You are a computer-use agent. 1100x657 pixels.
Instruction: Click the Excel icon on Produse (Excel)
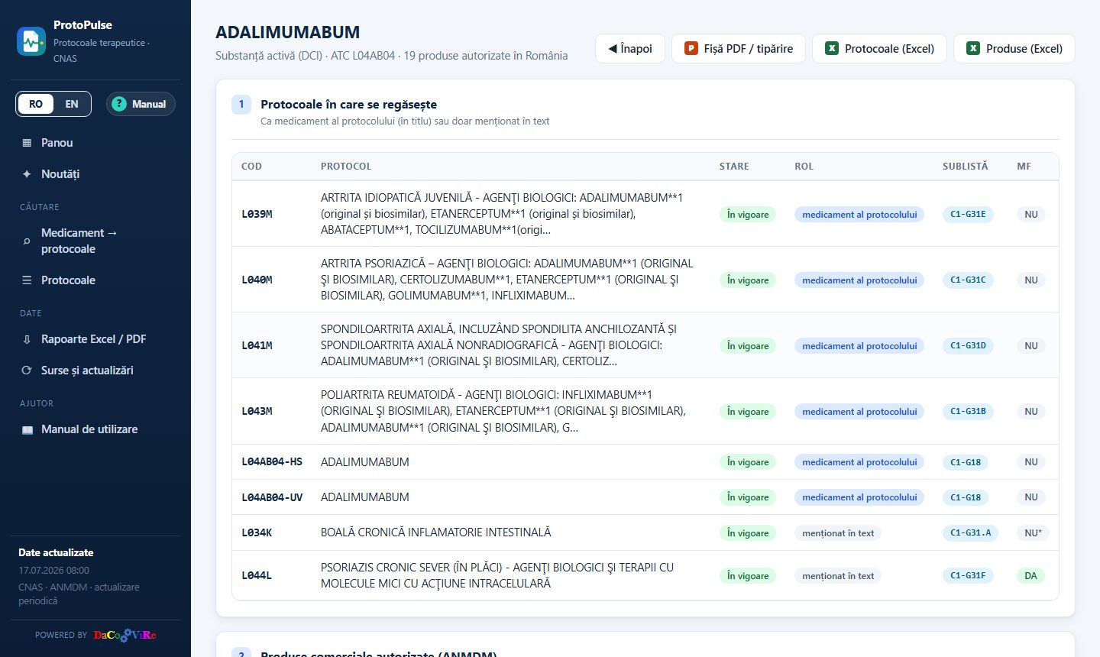[x=973, y=48]
